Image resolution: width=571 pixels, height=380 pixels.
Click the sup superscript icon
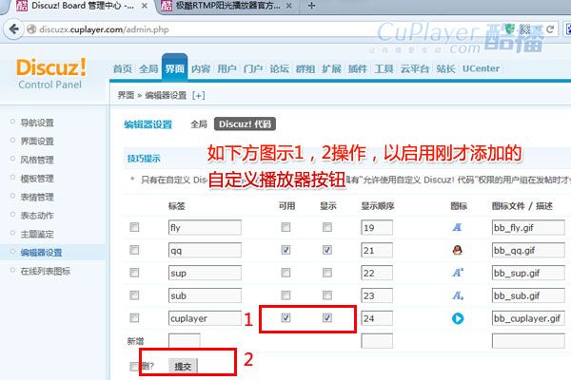[458, 273]
